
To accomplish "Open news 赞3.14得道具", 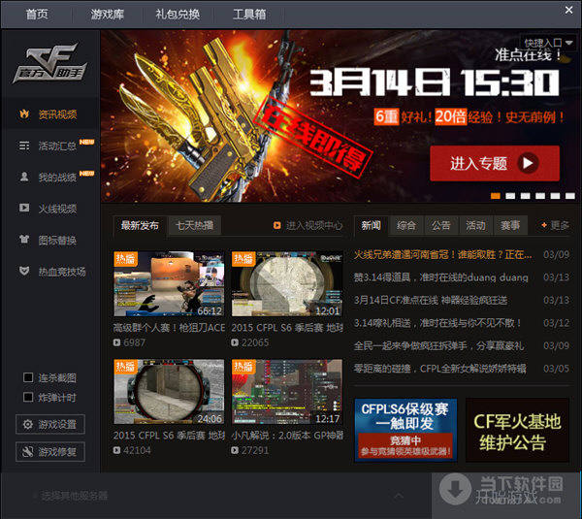I will [x=441, y=277].
